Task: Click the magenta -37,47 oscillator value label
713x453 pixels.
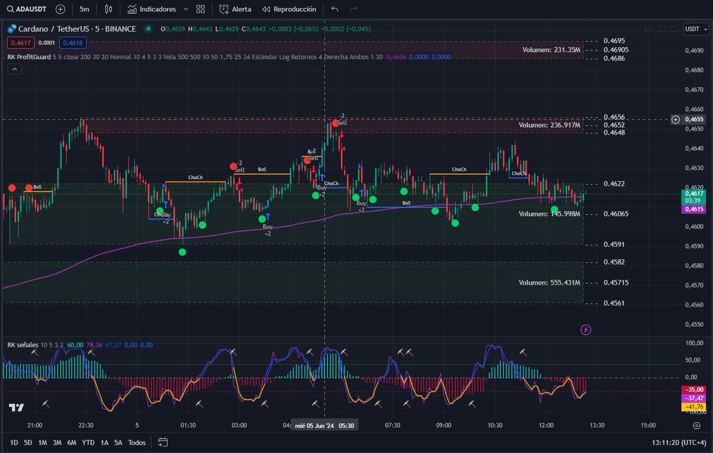Action: [695, 398]
